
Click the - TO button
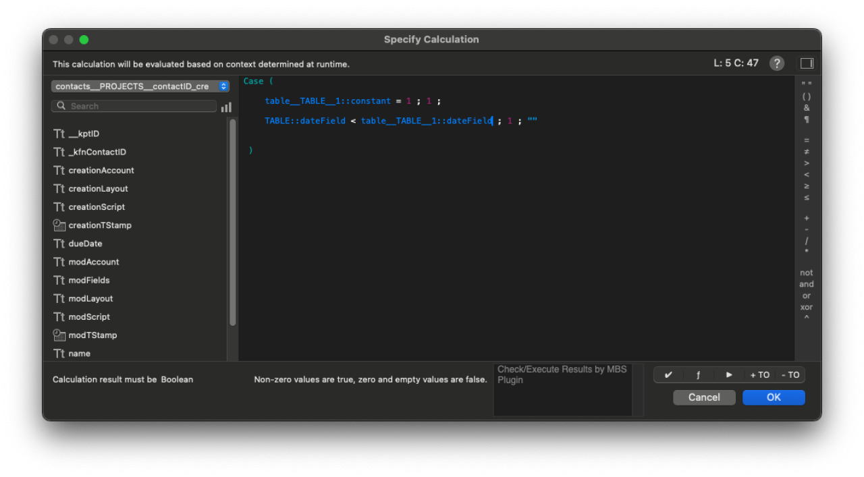(x=790, y=375)
